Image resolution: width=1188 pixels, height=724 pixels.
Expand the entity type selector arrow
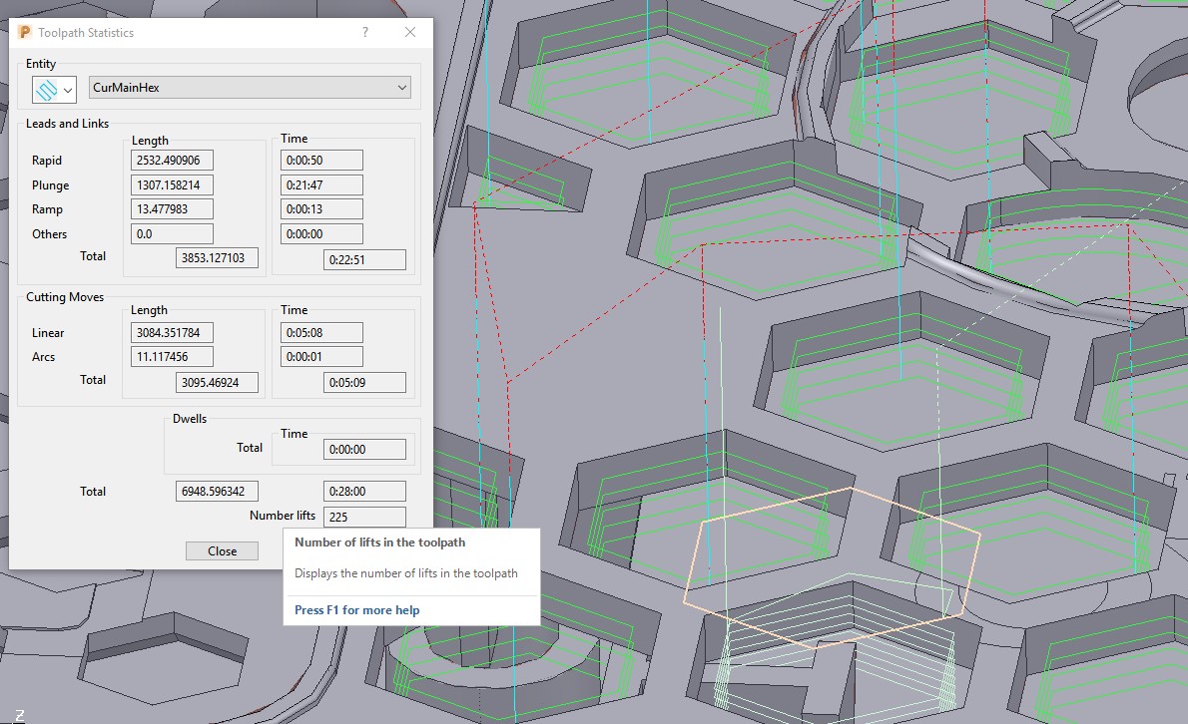coord(64,90)
